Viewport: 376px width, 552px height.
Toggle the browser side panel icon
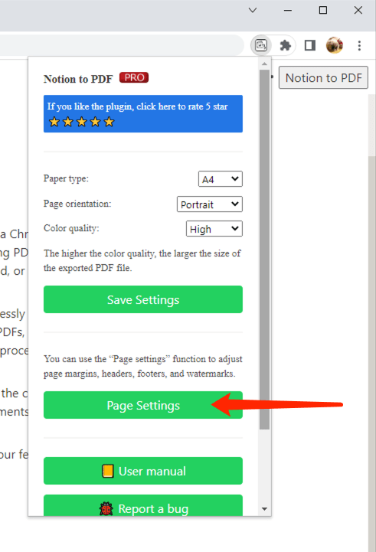(x=310, y=45)
